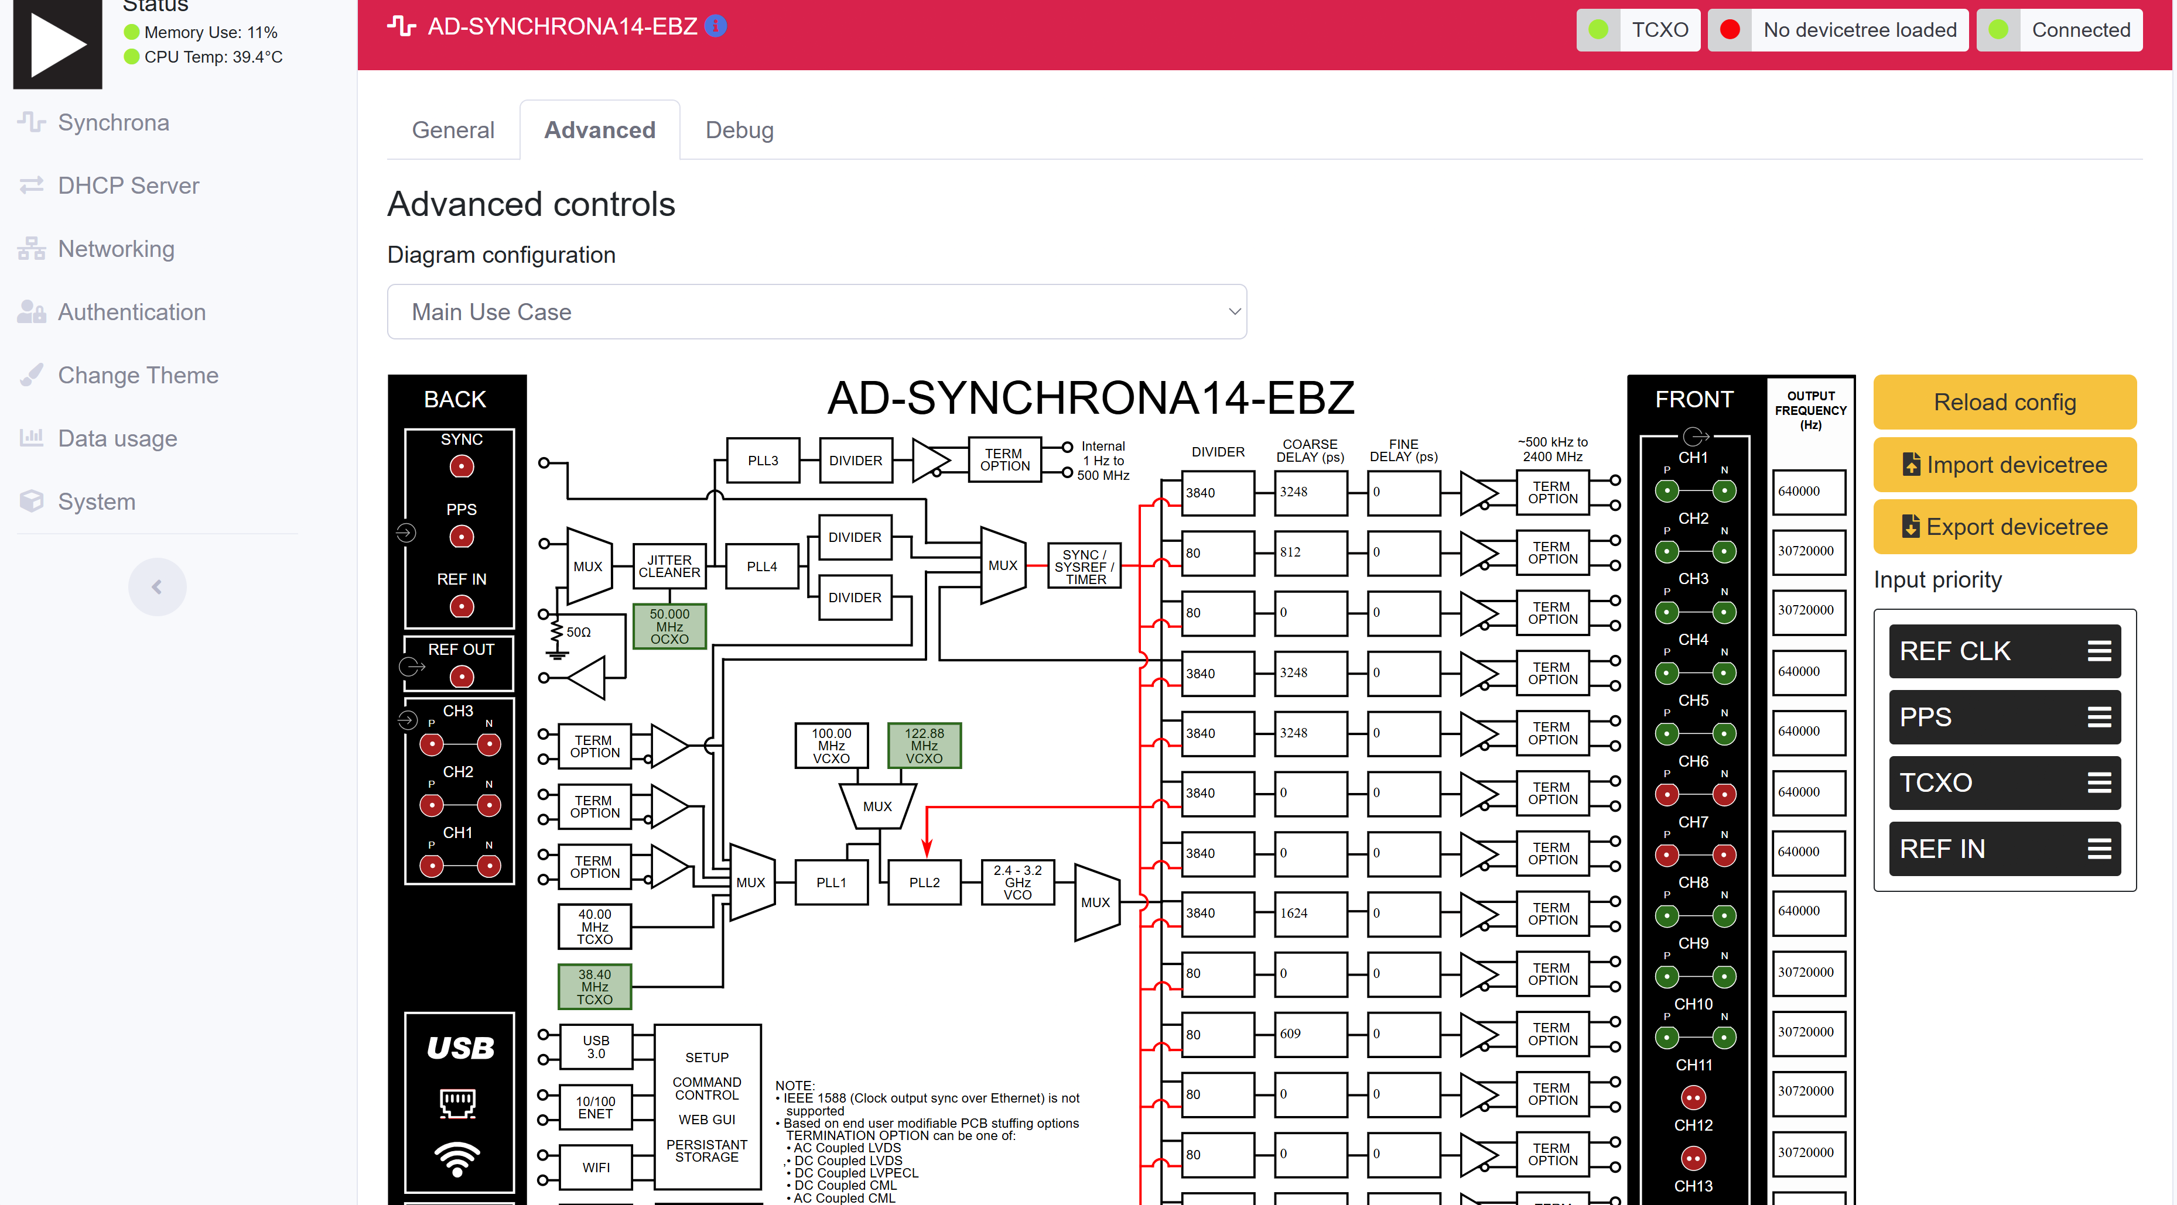Collapse the sidebar with the chevron button
2177x1205 pixels.
[157, 587]
